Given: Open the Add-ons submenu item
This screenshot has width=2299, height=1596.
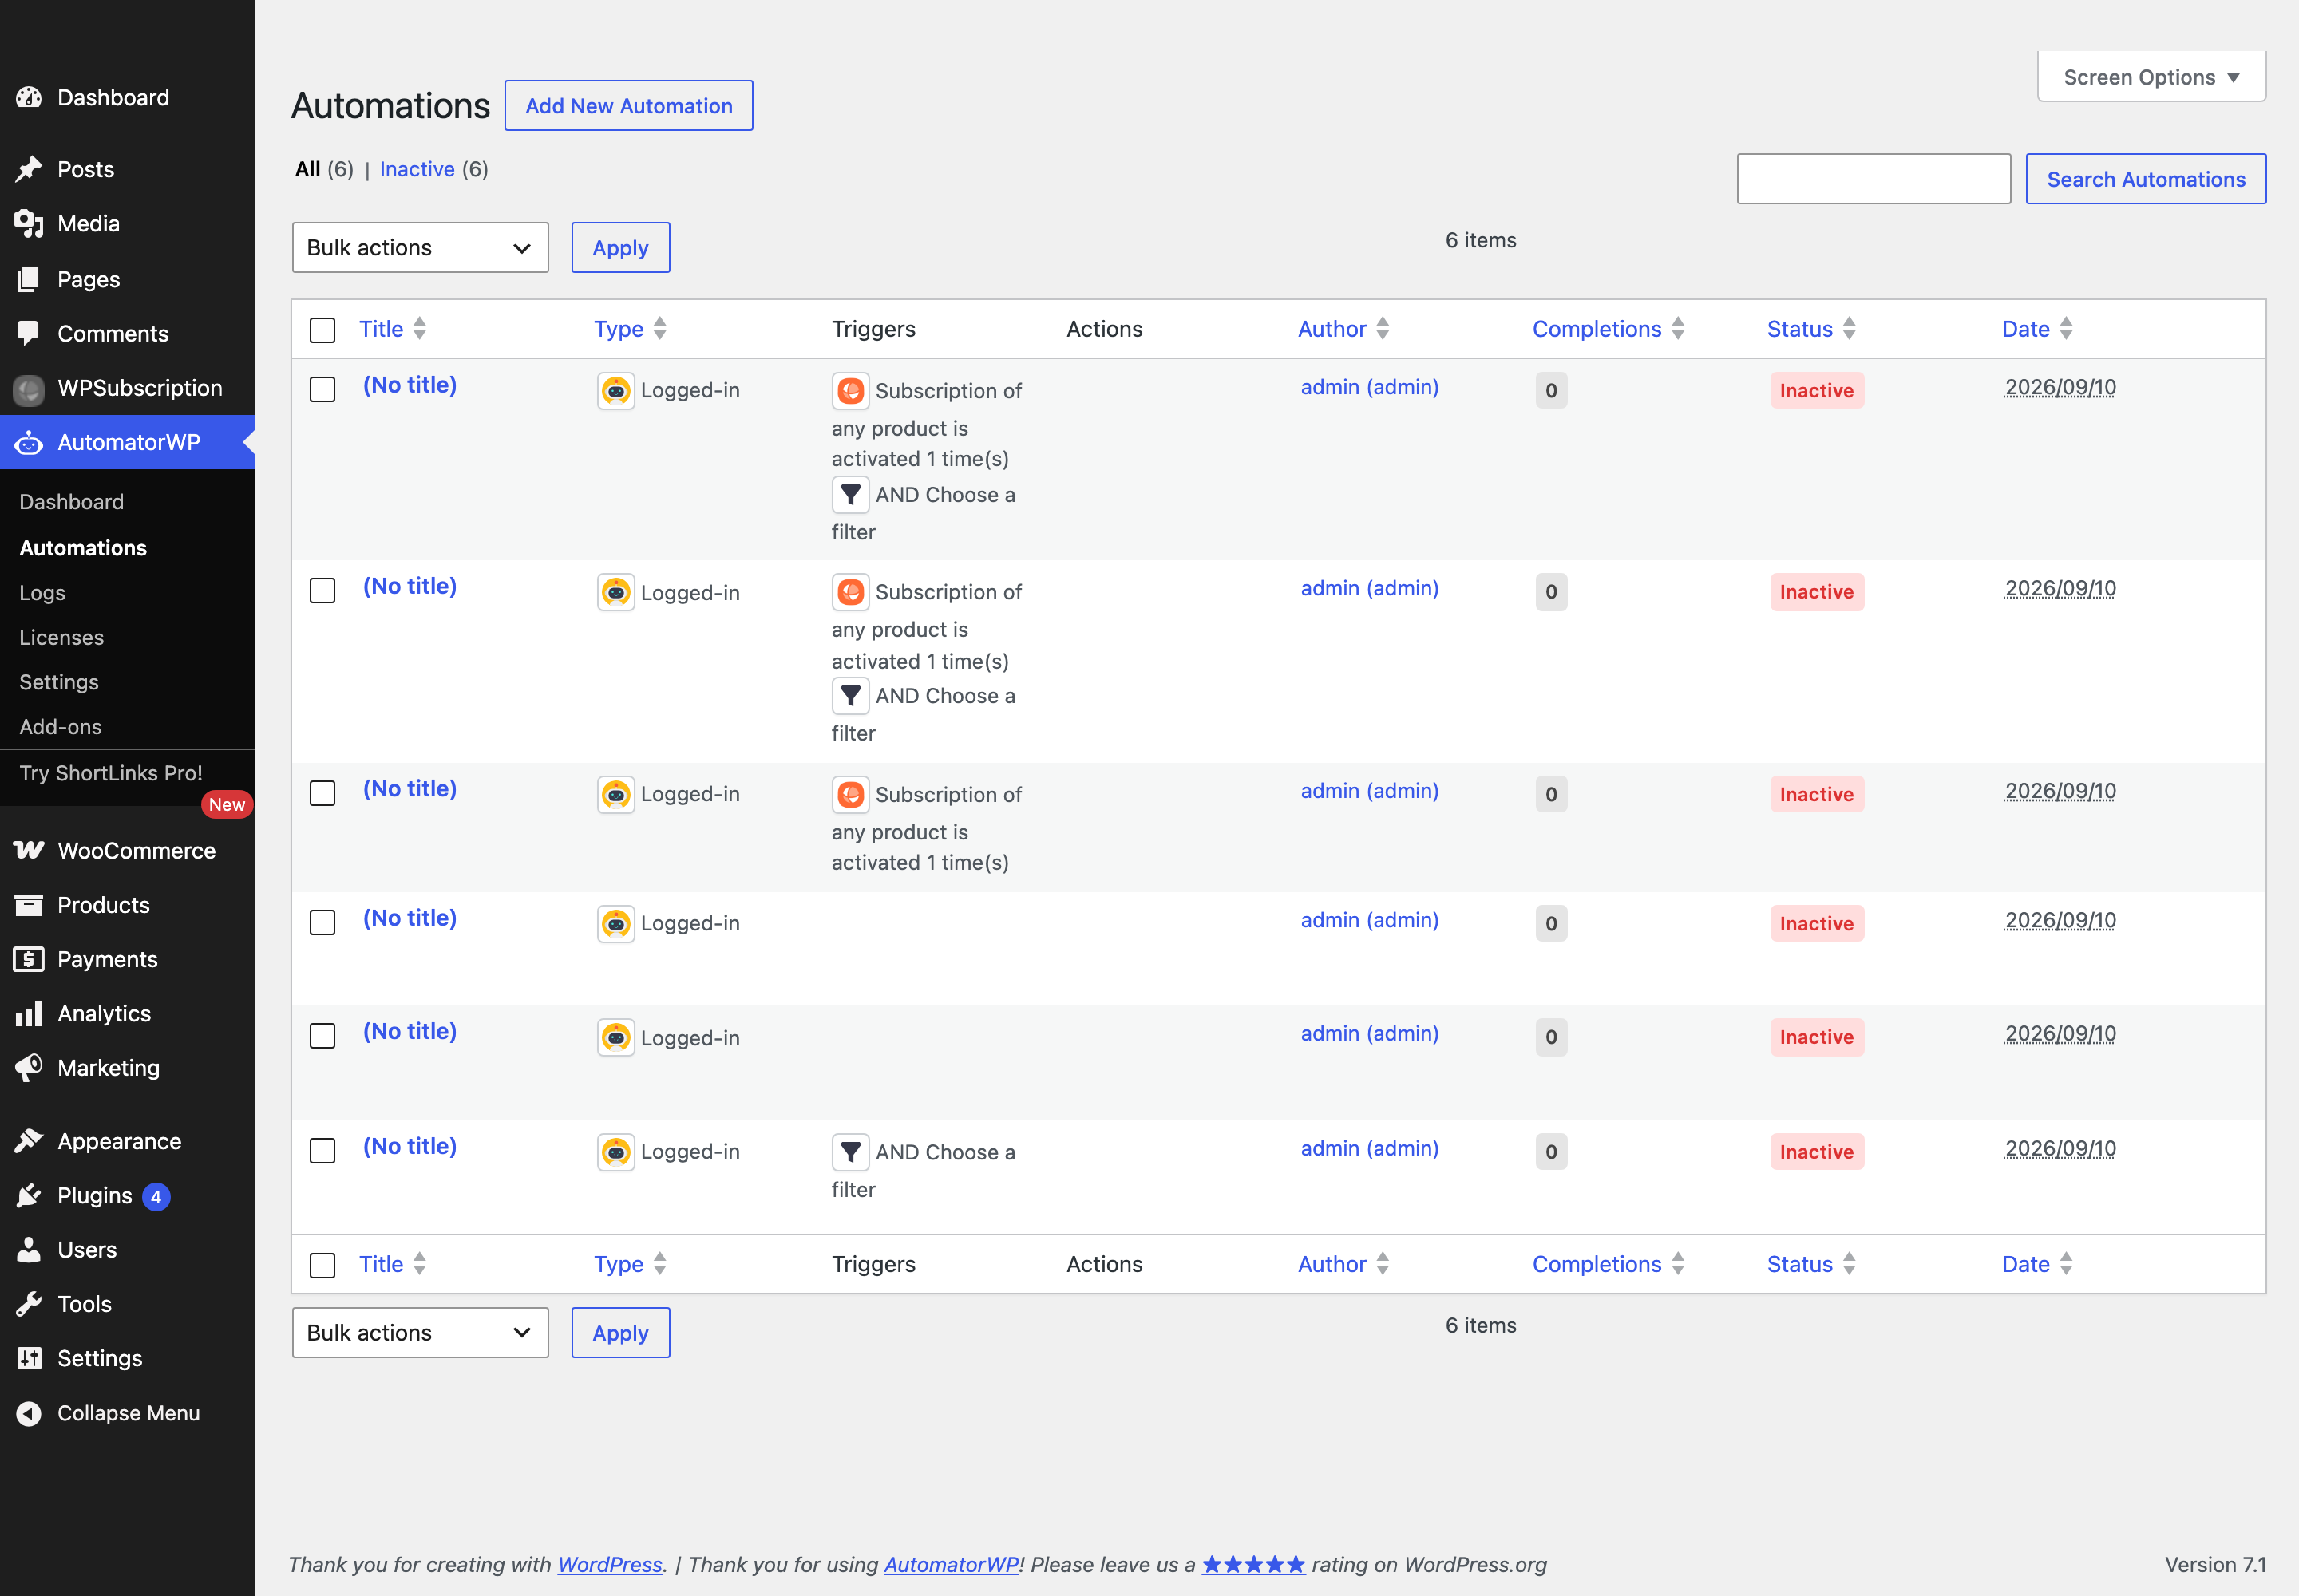Looking at the screenshot, I should coord(60,727).
